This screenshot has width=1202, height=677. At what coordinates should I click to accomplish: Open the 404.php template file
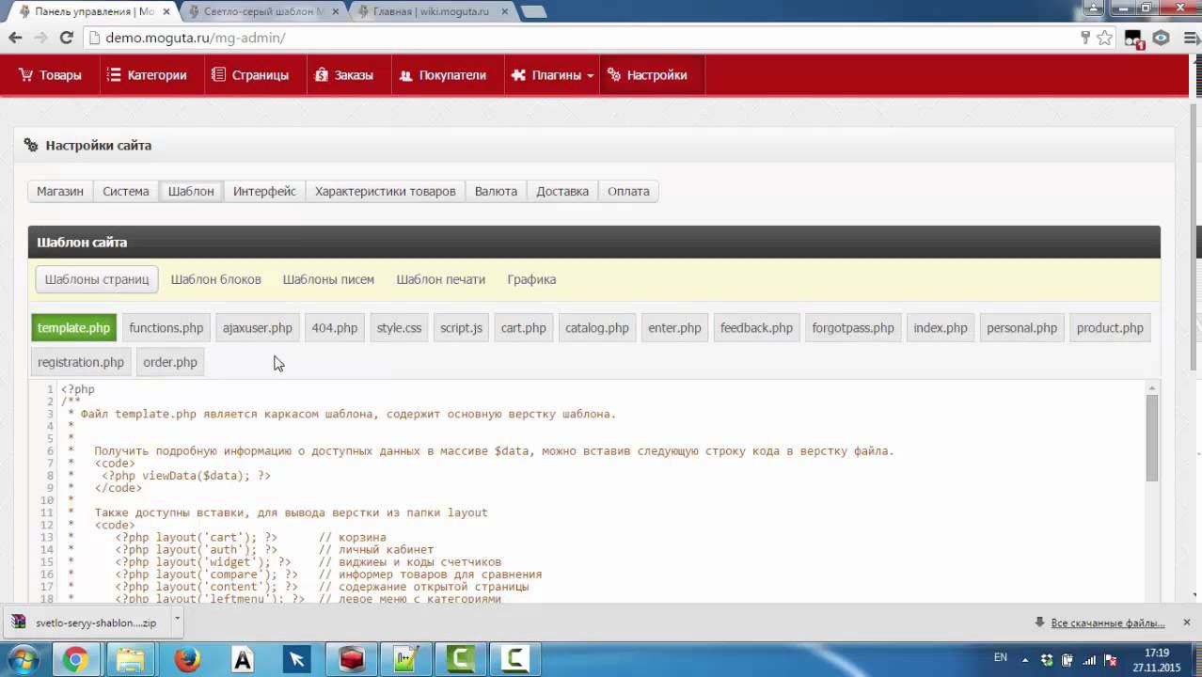coord(335,328)
